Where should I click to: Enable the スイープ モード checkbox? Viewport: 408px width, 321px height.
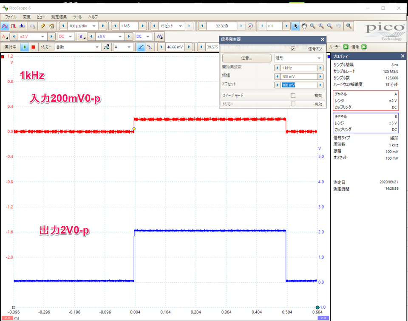click(x=293, y=96)
